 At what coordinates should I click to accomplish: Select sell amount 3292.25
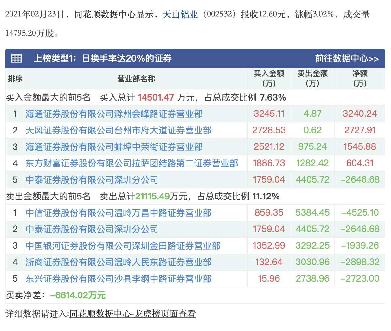(x=312, y=246)
